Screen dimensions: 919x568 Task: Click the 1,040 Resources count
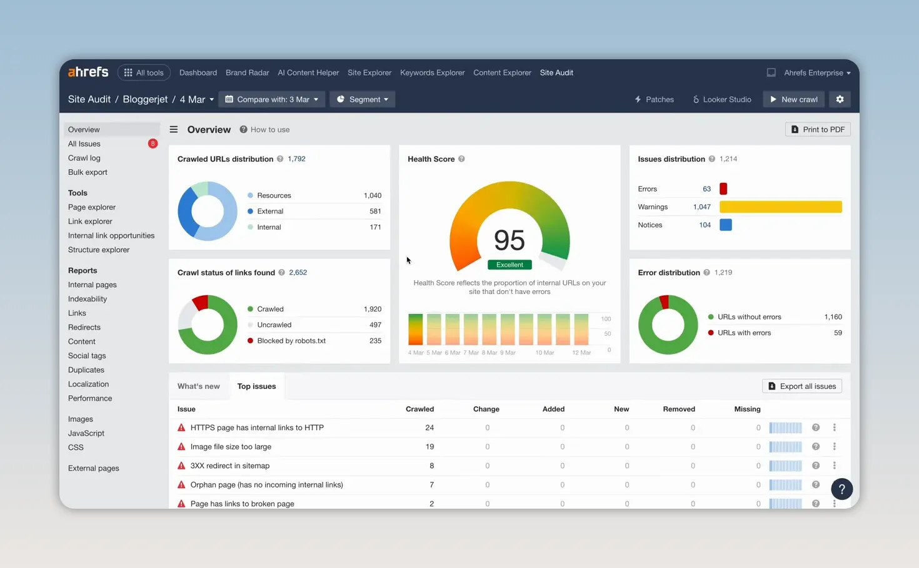(373, 195)
